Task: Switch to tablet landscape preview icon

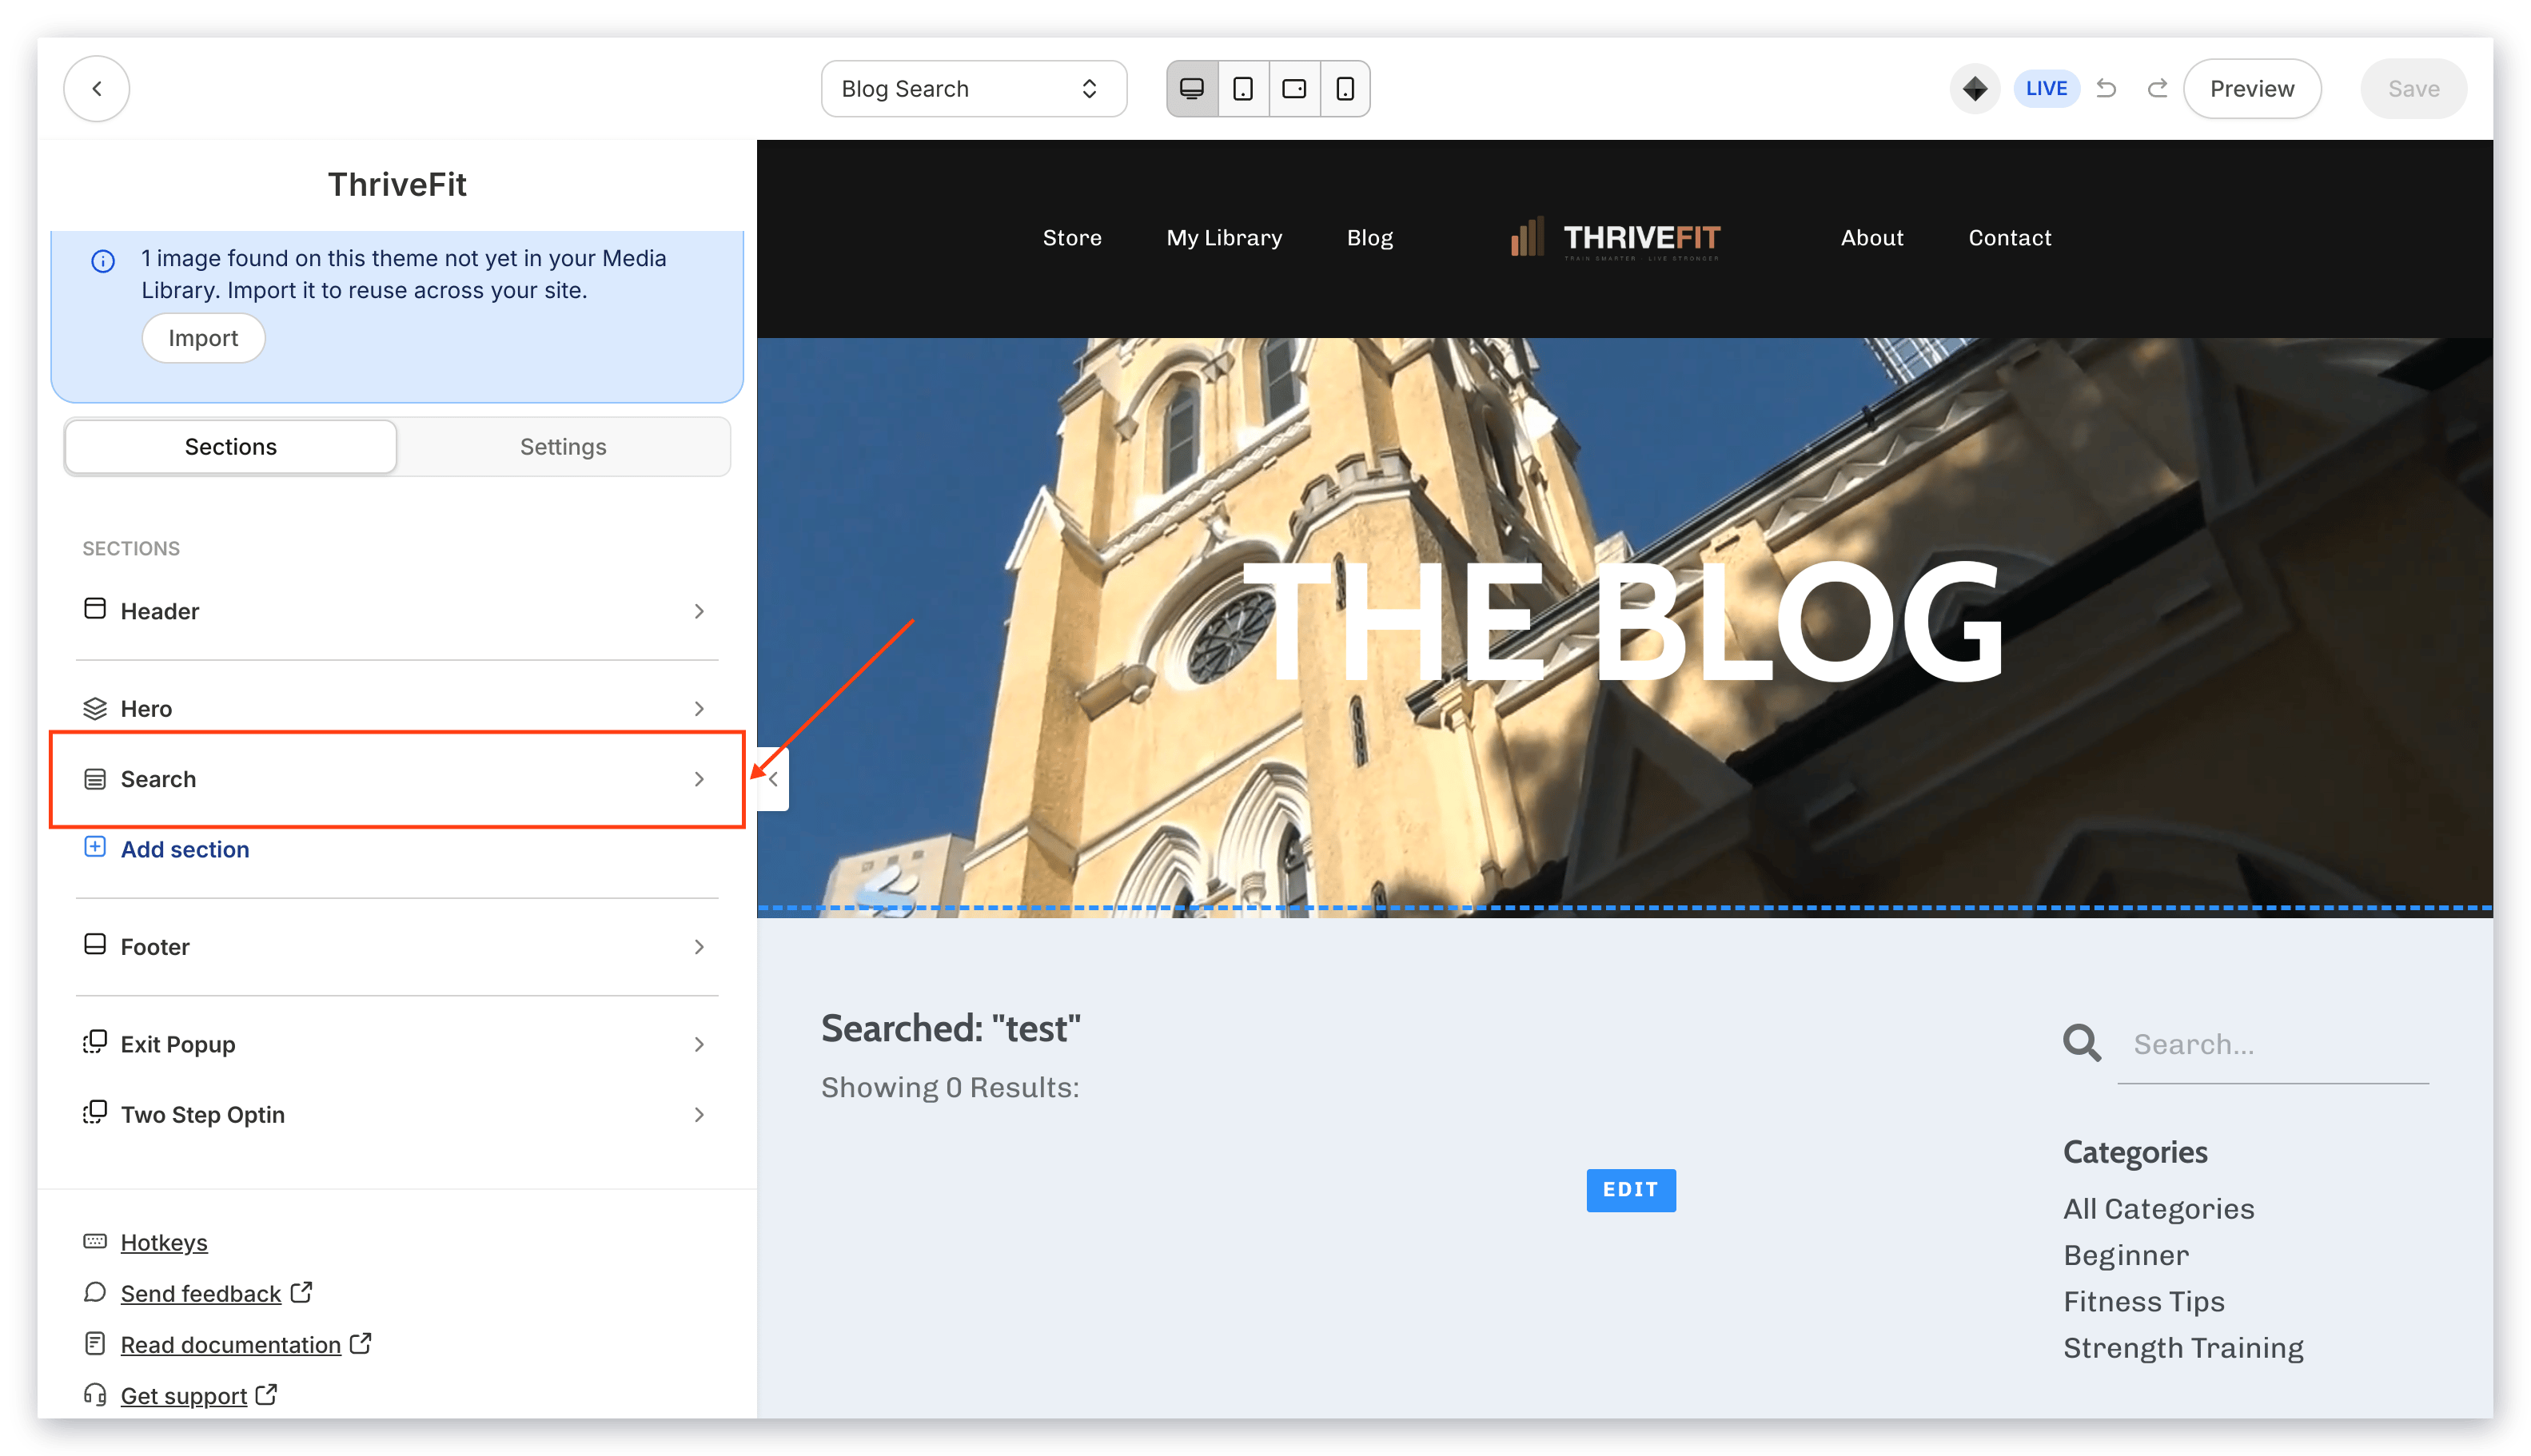Action: [x=1293, y=88]
